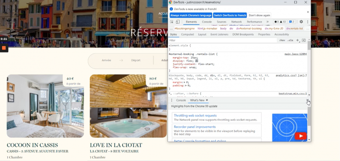Toggle the :hov element state panel

pyautogui.click(x=282, y=40)
